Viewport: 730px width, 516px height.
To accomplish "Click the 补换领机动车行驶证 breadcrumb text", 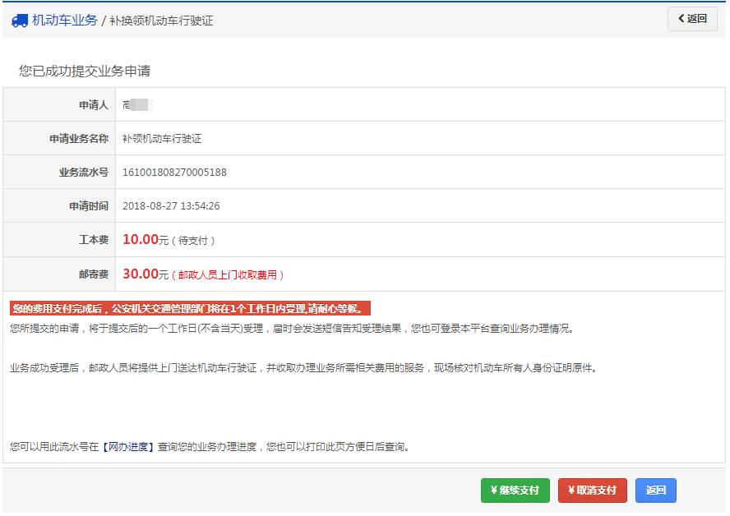I will click(x=161, y=21).
